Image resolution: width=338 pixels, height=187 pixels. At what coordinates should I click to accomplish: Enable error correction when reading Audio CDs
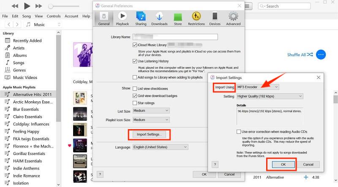click(239, 132)
